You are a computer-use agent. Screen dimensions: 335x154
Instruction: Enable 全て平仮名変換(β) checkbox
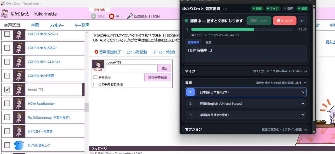point(95,84)
